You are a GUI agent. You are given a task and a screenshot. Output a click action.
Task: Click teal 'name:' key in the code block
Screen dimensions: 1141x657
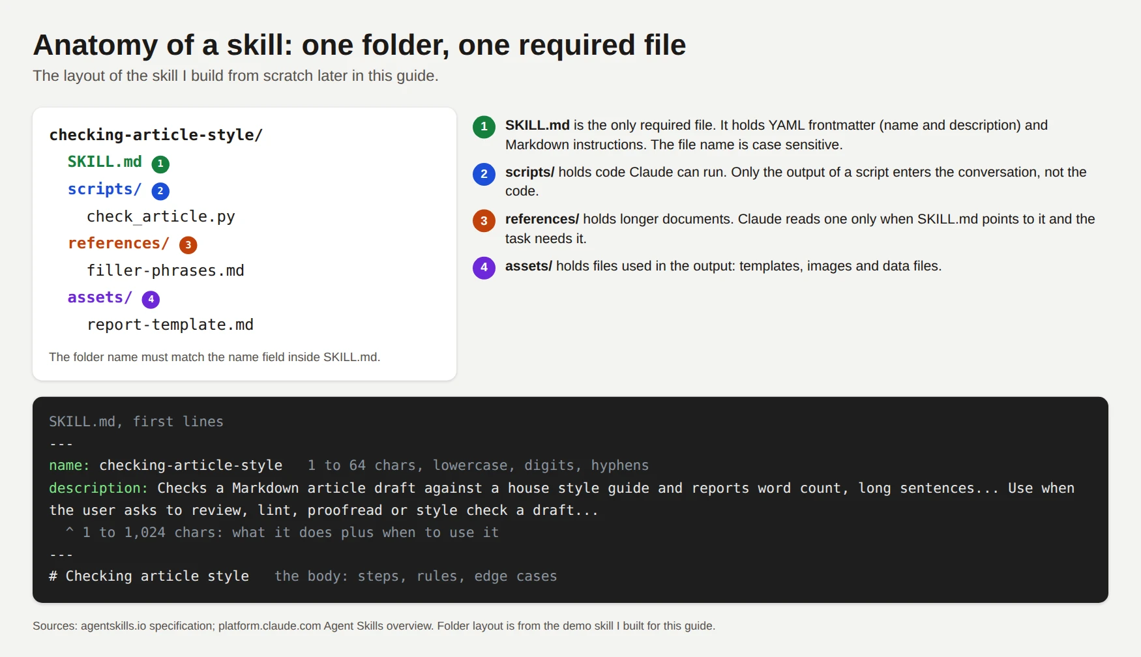pos(69,465)
